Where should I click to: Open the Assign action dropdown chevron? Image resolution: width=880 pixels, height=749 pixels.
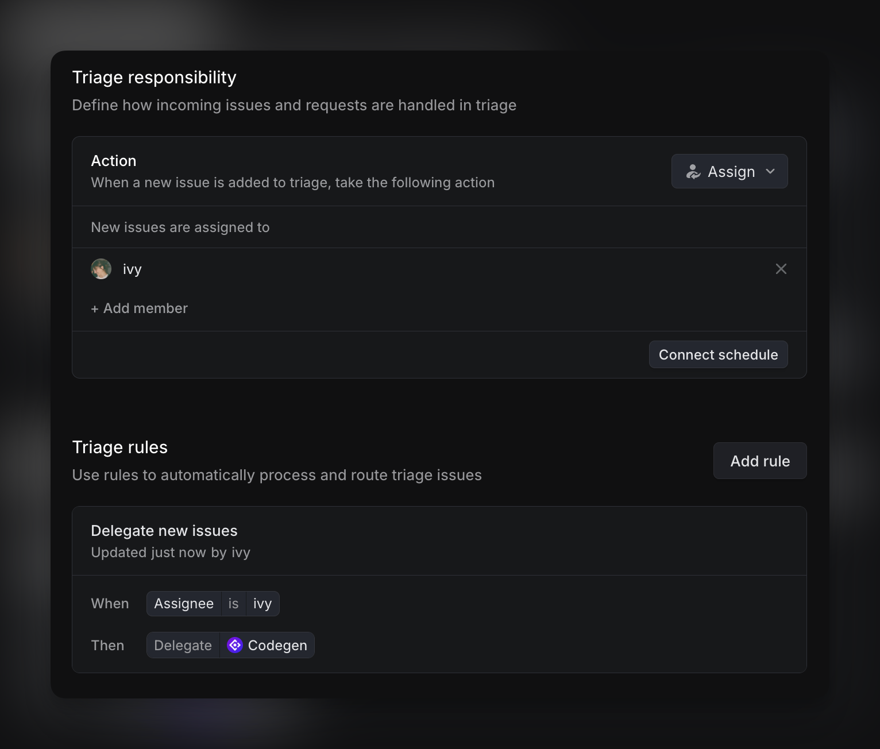pos(770,172)
